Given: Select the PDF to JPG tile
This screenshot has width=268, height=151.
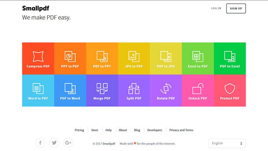Looking at the screenshot, I should tap(166, 58).
